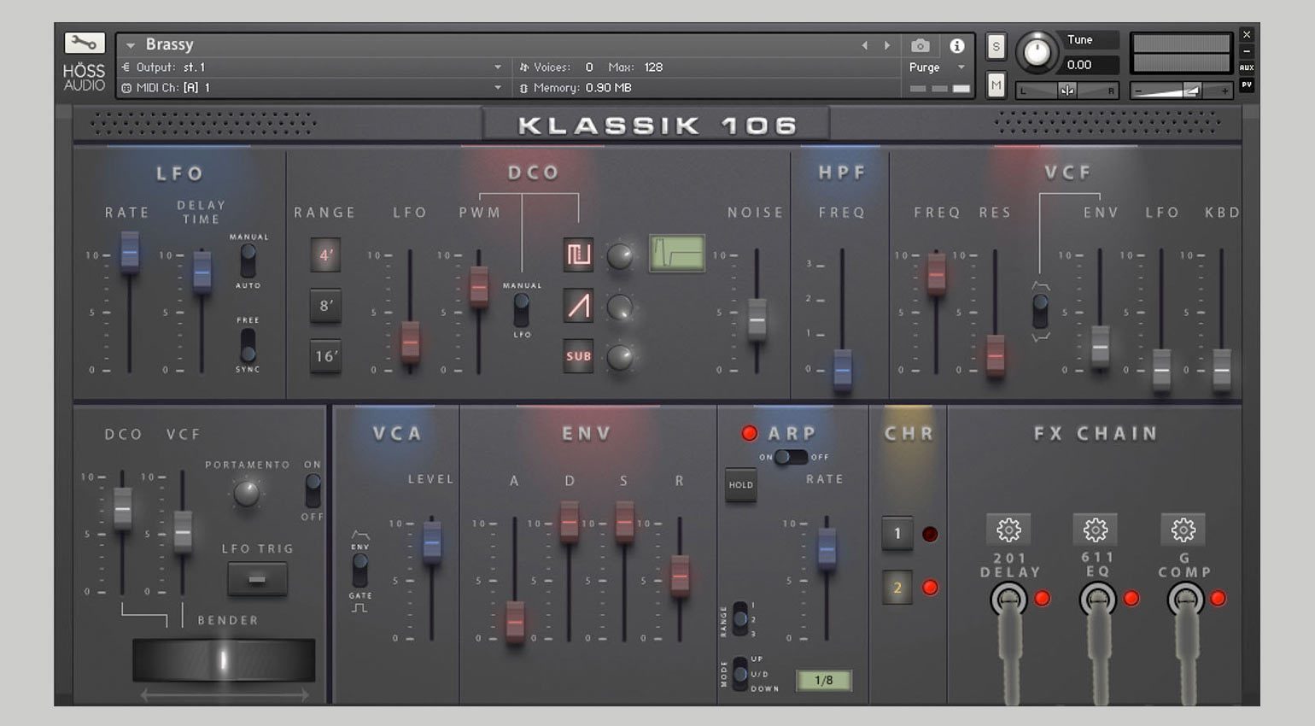This screenshot has height=726, width=1315.
Task: Click the green waveform display
Action: tap(677, 254)
